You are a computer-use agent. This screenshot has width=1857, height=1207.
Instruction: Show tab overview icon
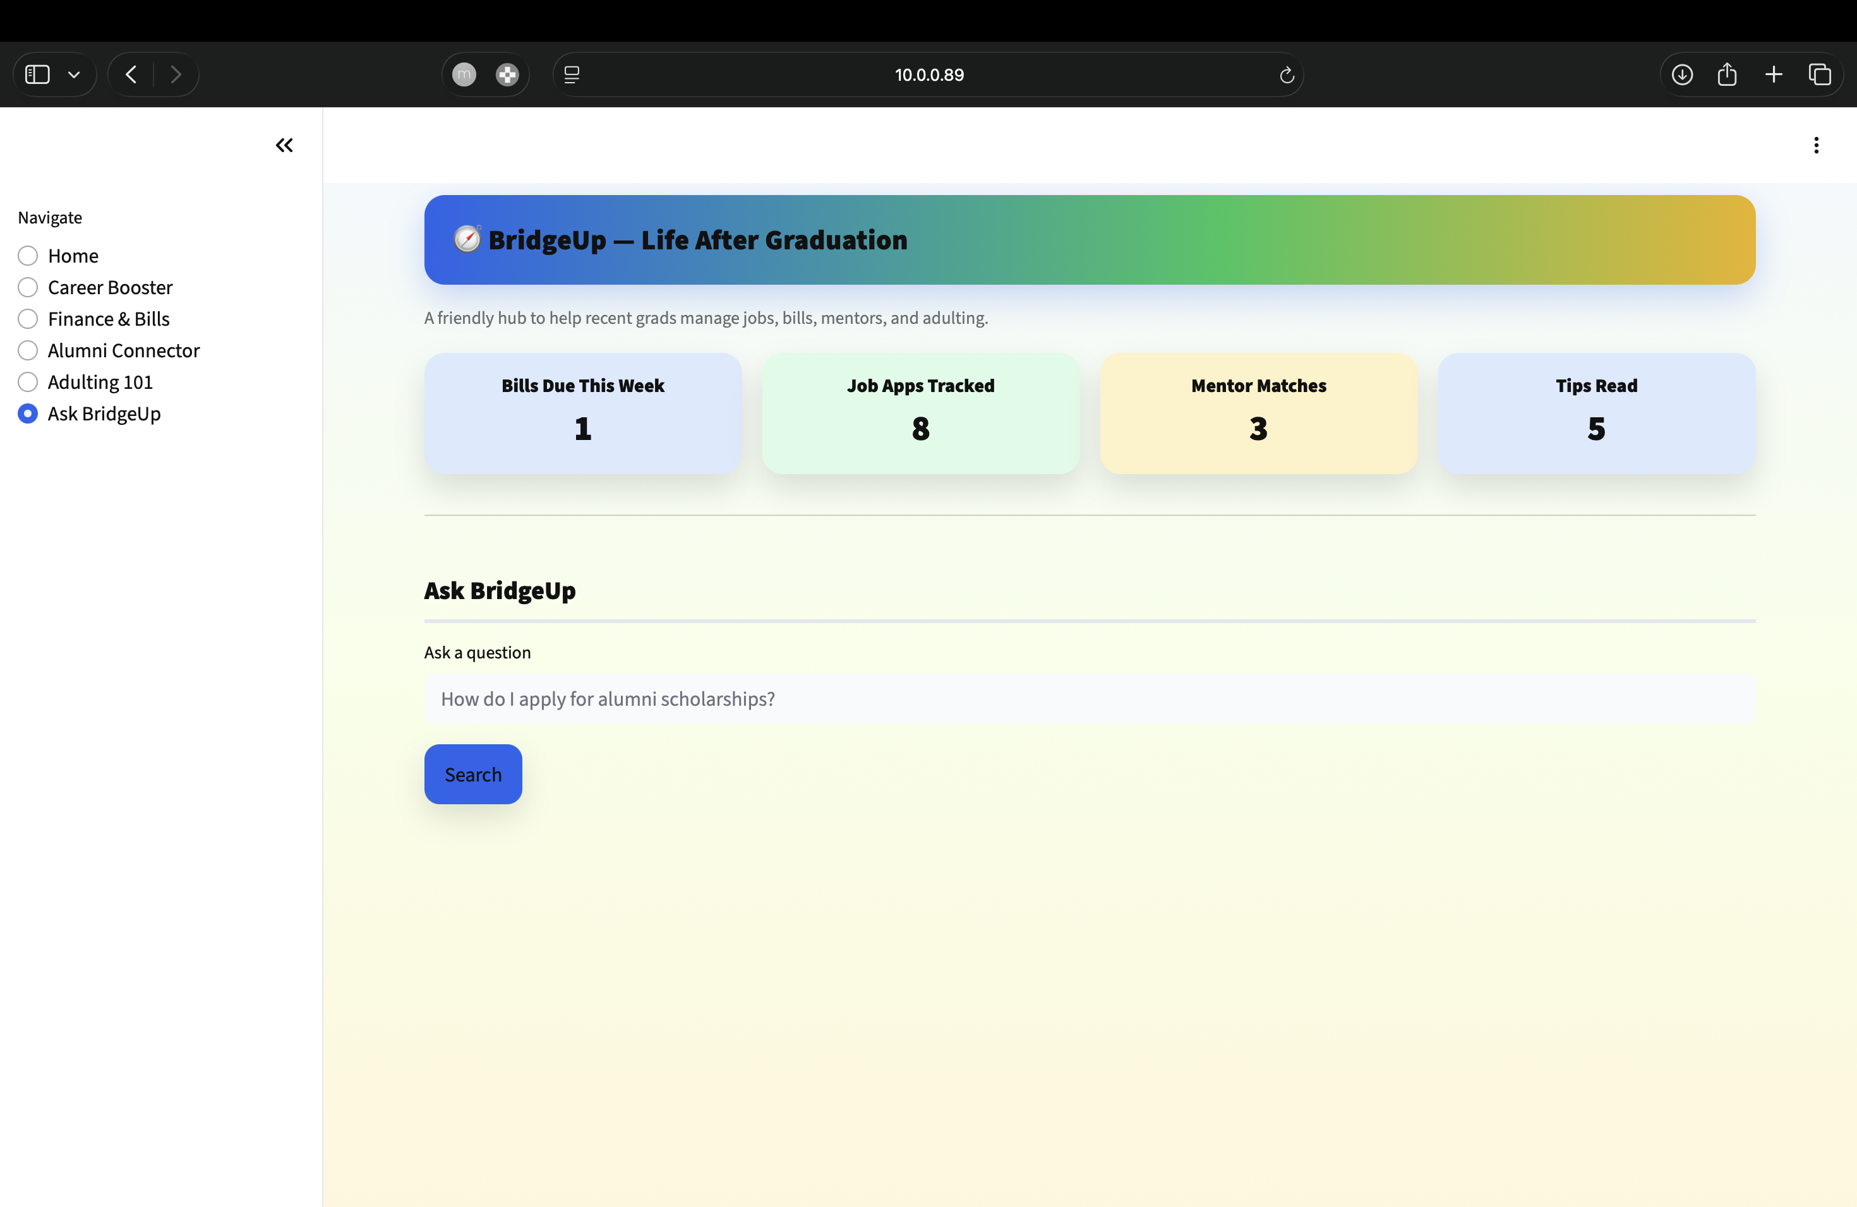click(x=1820, y=75)
